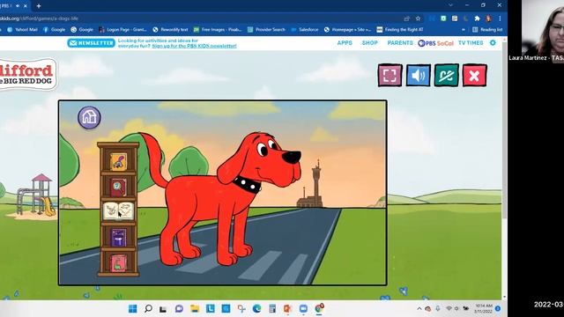The image size is (564, 317).
Task: Close the PBS browser tab
Action: [26, 6]
